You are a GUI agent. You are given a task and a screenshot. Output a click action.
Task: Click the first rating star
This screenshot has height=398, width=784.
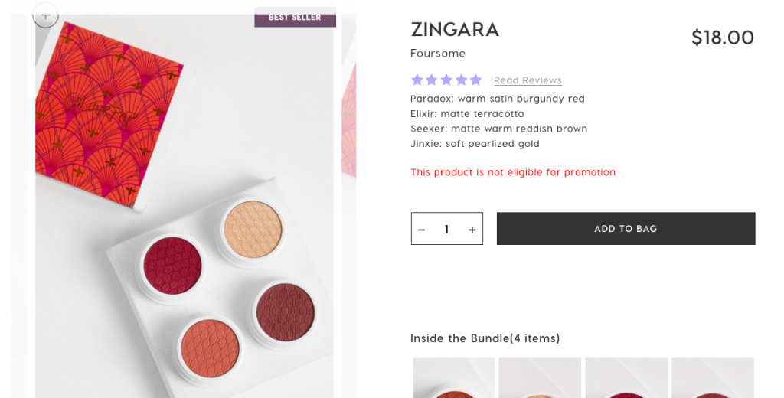click(x=417, y=80)
